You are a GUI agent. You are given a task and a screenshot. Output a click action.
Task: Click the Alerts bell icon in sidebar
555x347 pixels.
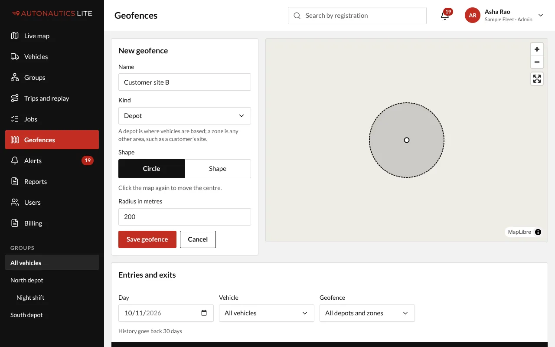pyautogui.click(x=15, y=160)
